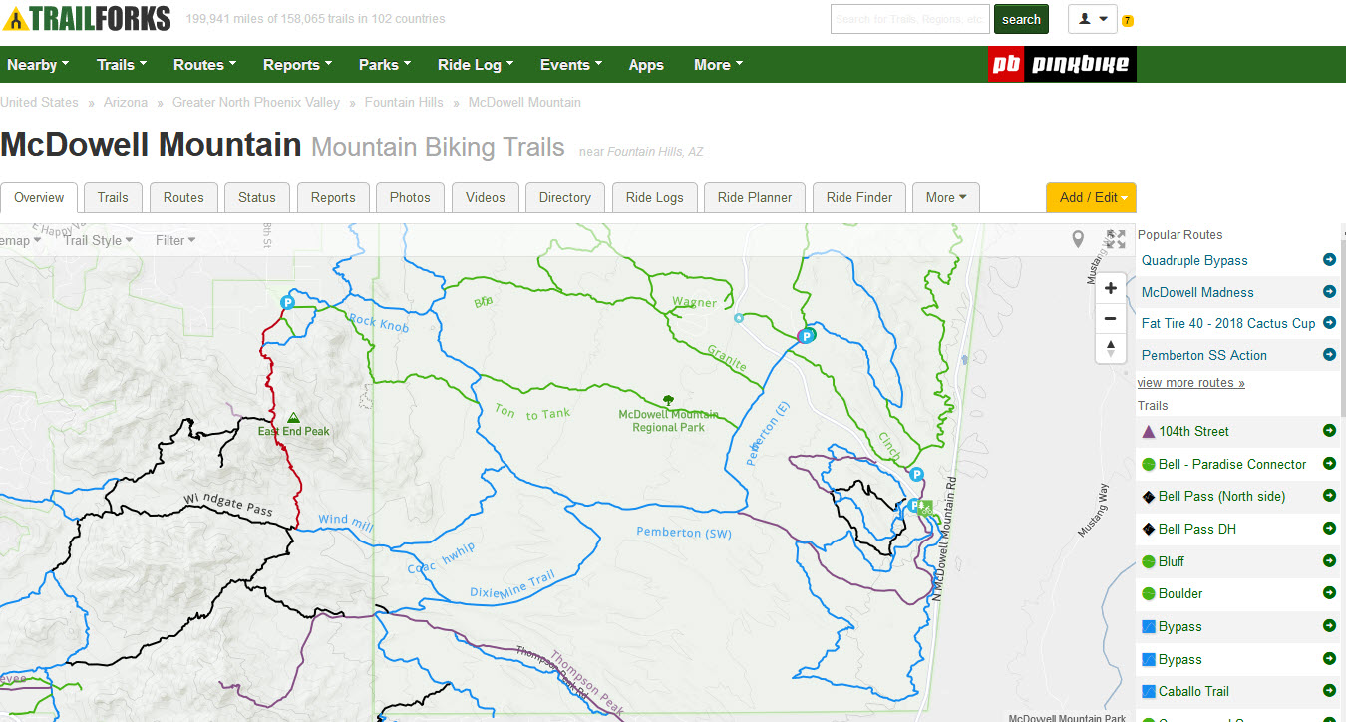Expand the More tab dropdown
1346x722 pixels.
[946, 197]
